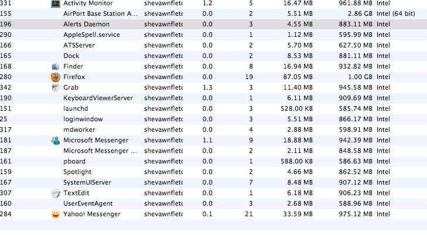Select the Spotlight process name

tap(77, 172)
